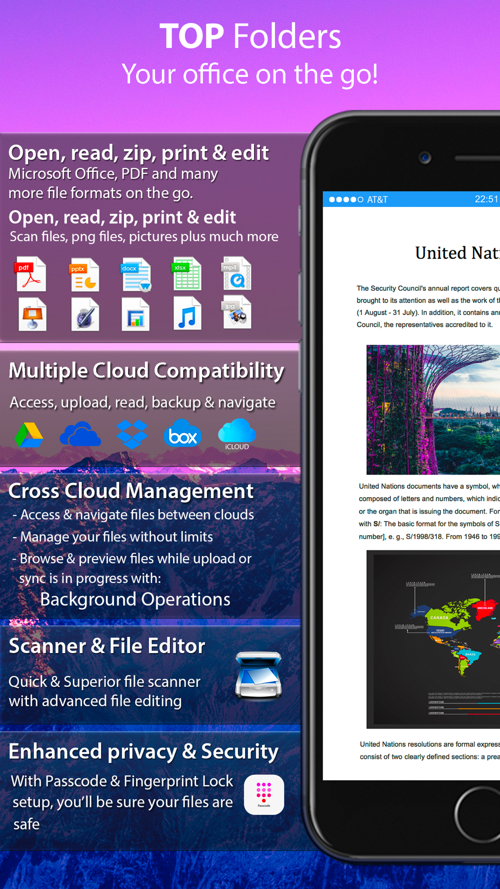Click "Manage your files without limits" bullet
This screenshot has height=889, width=500.
point(113,537)
